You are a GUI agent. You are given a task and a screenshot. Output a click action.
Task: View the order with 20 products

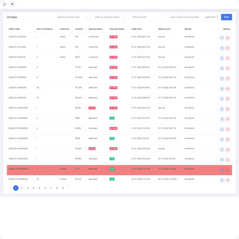tap(222, 89)
